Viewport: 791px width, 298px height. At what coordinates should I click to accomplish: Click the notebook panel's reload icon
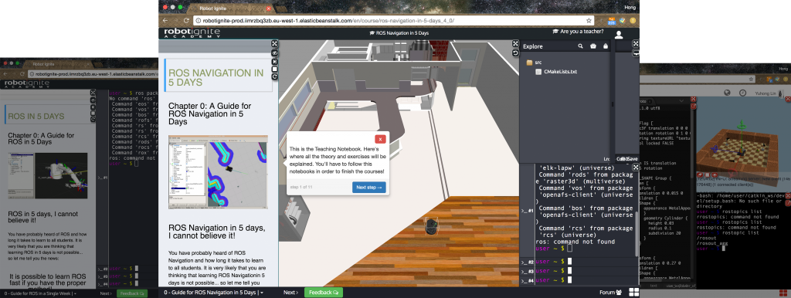pos(274,76)
